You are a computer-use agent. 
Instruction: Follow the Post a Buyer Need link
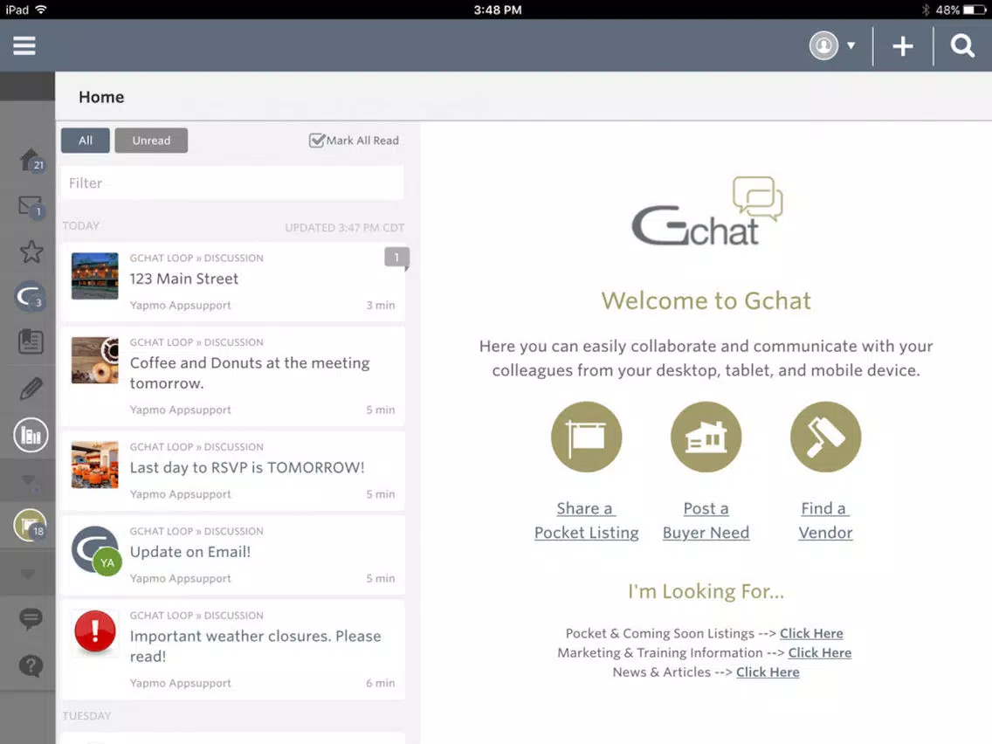[706, 520]
